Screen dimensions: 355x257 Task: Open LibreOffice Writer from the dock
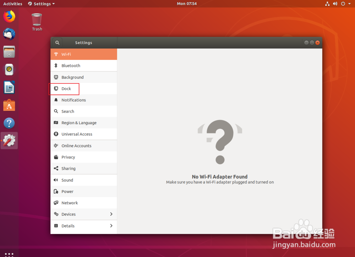(x=9, y=87)
